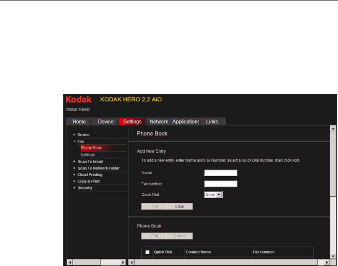Open the Cloud Printing section

pos(90,175)
